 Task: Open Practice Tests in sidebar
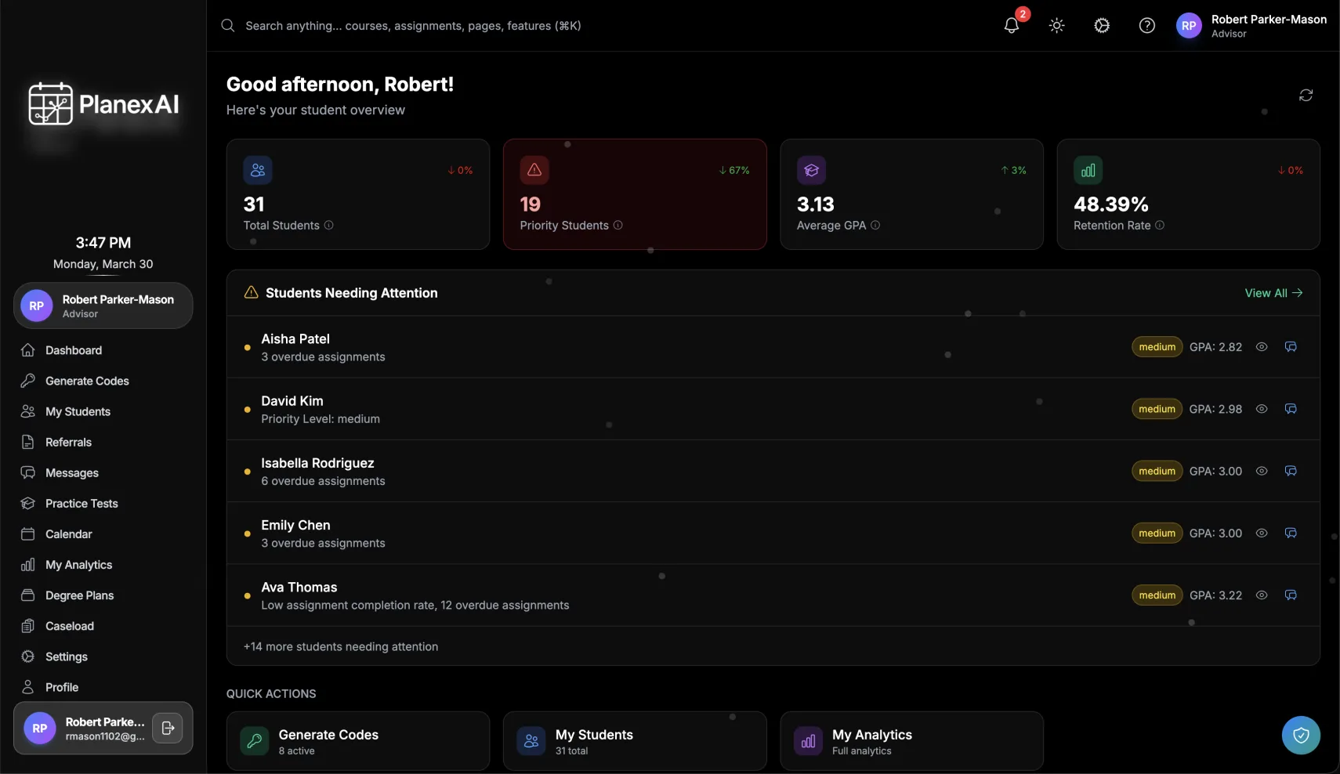[x=103, y=504]
